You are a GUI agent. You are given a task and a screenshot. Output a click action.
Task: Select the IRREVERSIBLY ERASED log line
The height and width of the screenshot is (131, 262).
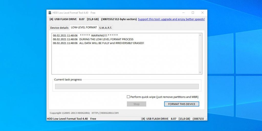pyautogui.click(x=99, y=43)
